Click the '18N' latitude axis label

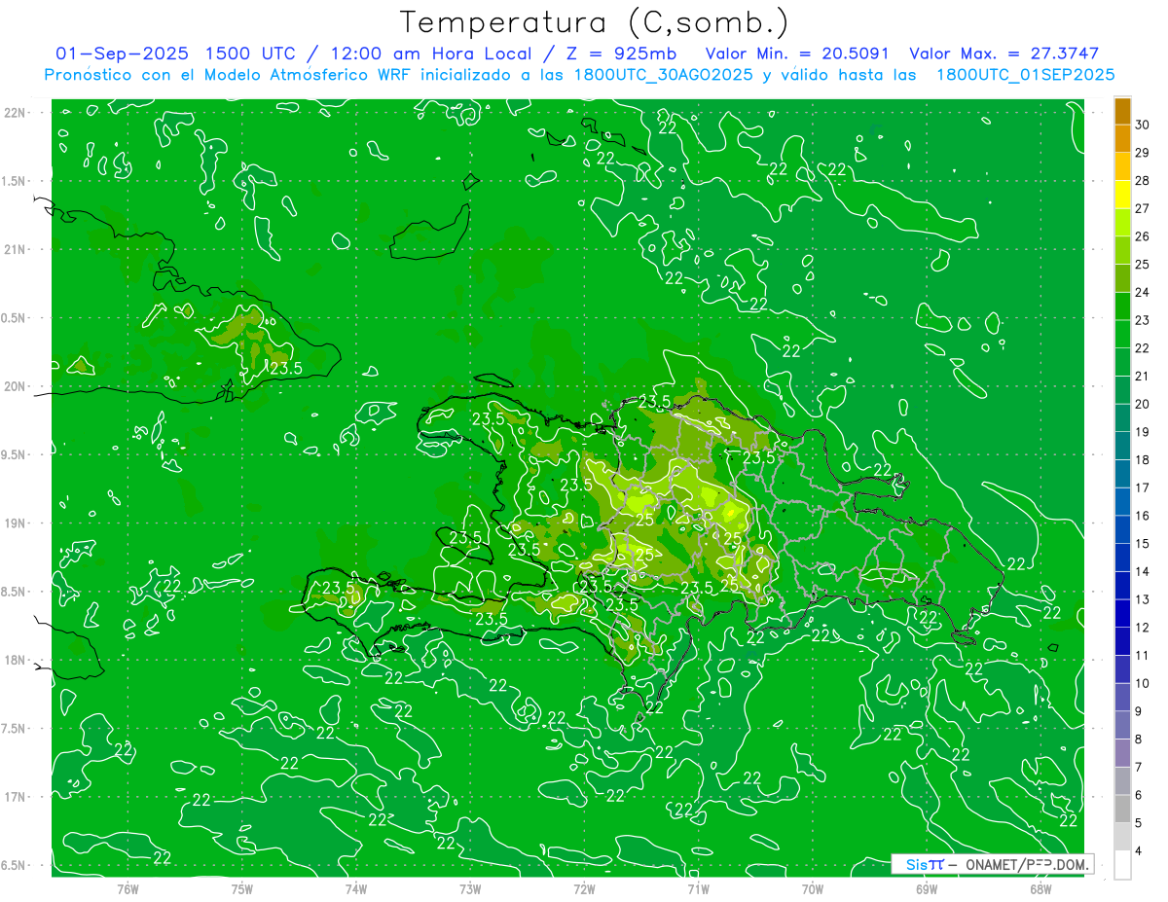(15, 660)
